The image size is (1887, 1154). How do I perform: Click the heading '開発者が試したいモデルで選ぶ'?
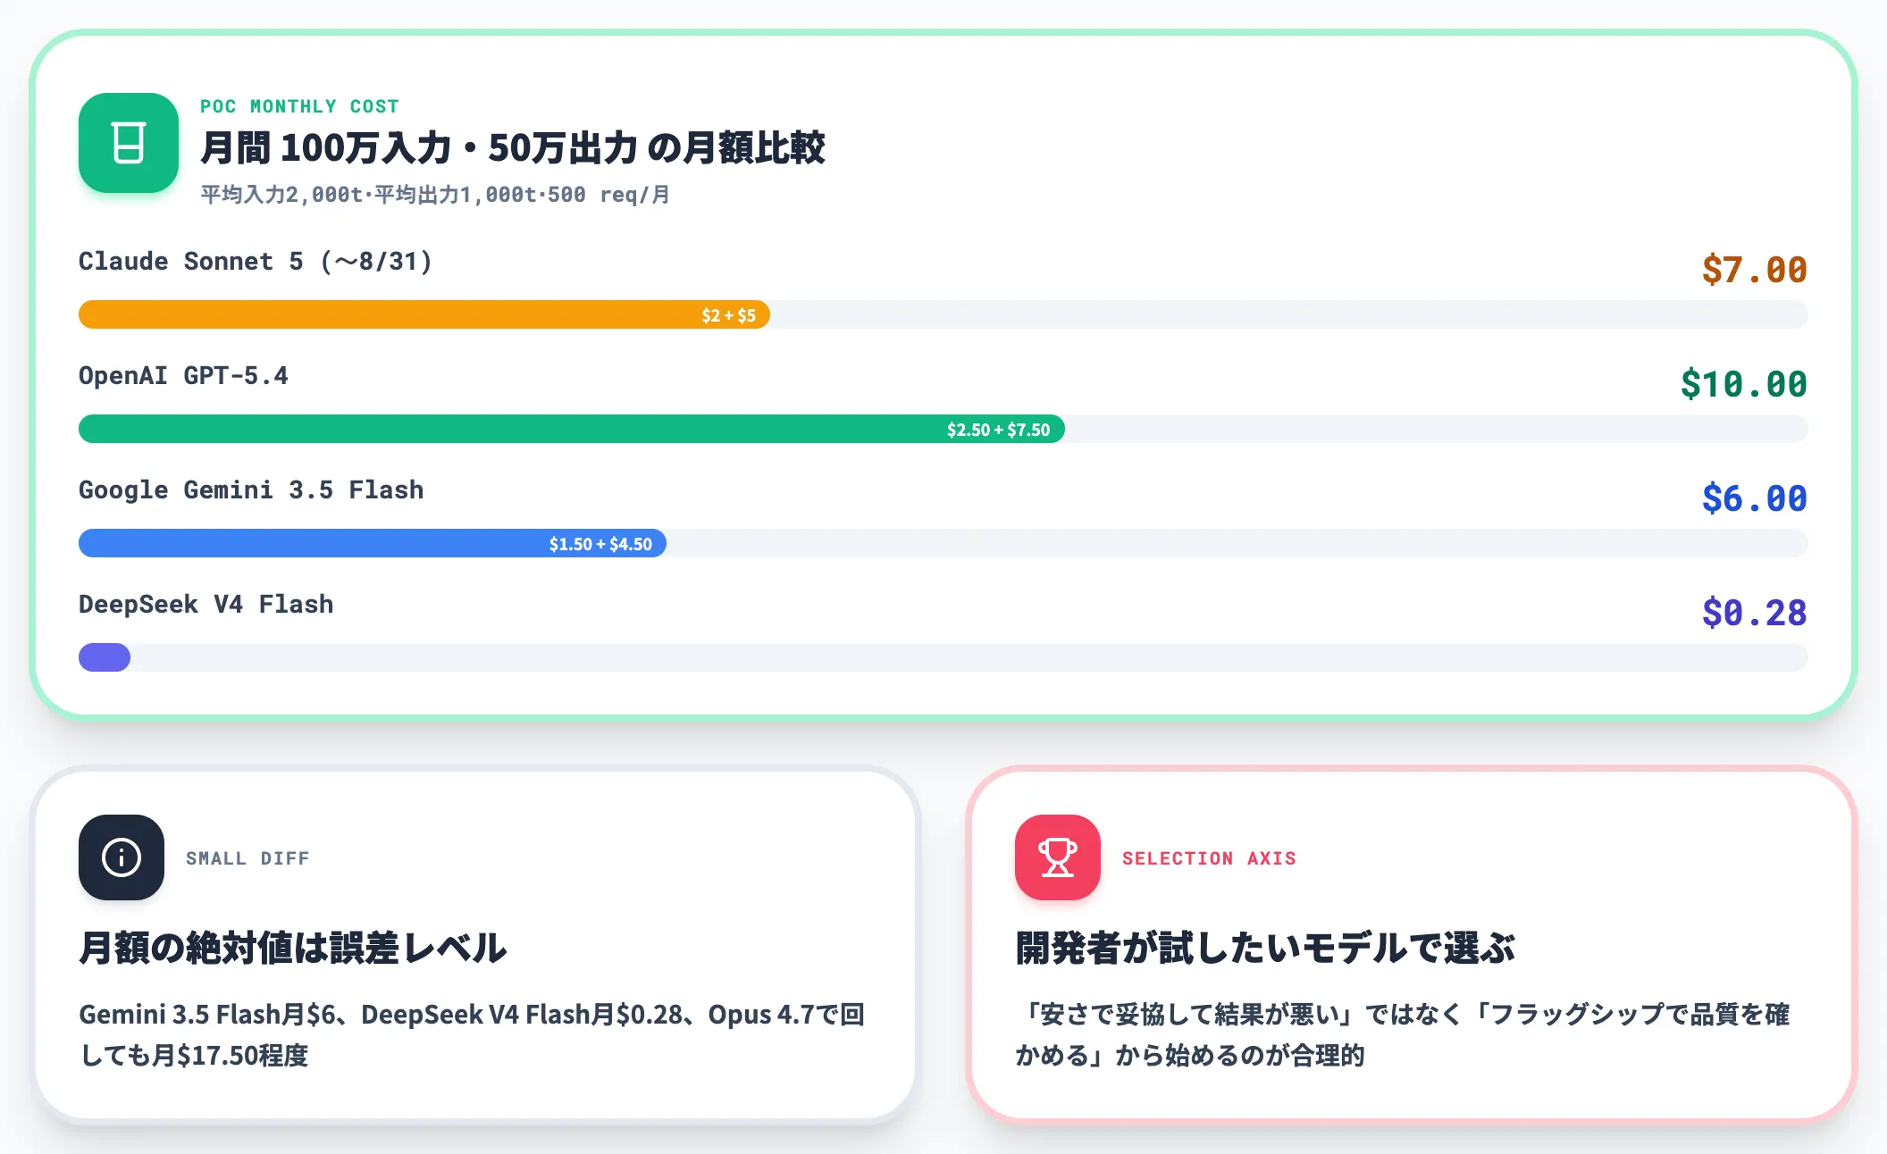tap(1265, 948)
